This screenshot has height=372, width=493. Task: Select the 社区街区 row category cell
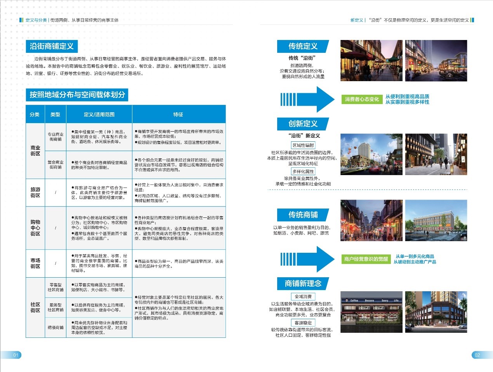pos(35,307)
